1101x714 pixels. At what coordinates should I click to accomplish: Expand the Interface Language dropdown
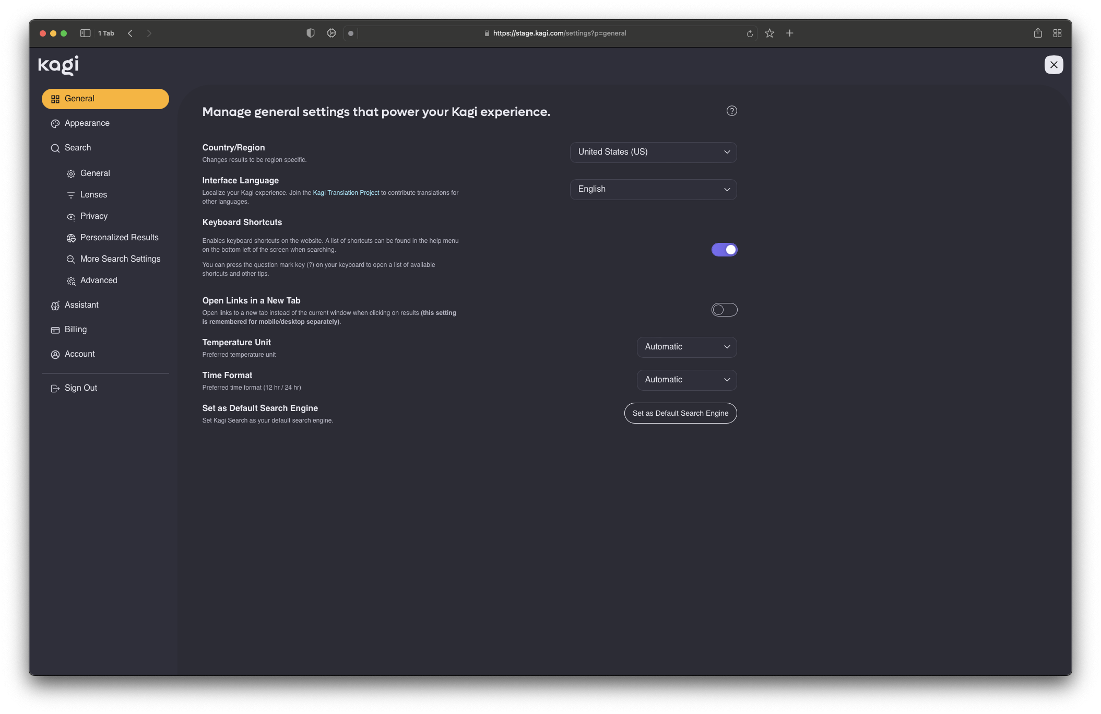pos(653,189)
